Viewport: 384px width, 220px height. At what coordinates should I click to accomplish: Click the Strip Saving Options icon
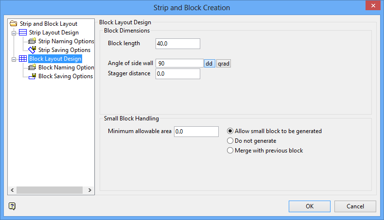[x=33, y=50]
